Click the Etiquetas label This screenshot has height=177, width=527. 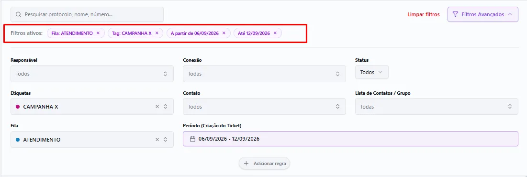pos(21,93)
